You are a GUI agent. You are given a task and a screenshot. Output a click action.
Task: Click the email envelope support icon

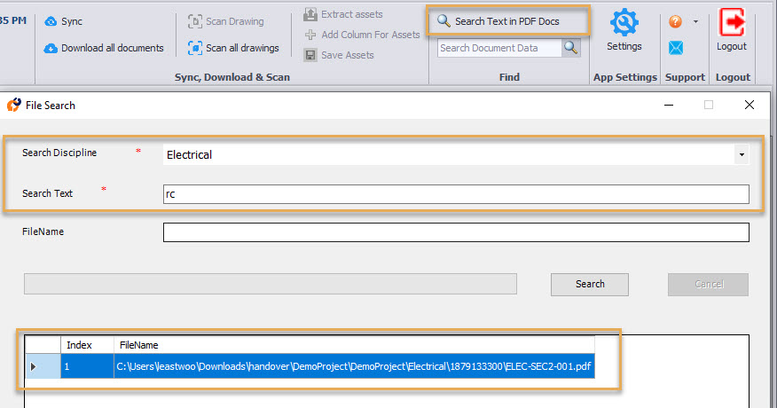[676, 48]
